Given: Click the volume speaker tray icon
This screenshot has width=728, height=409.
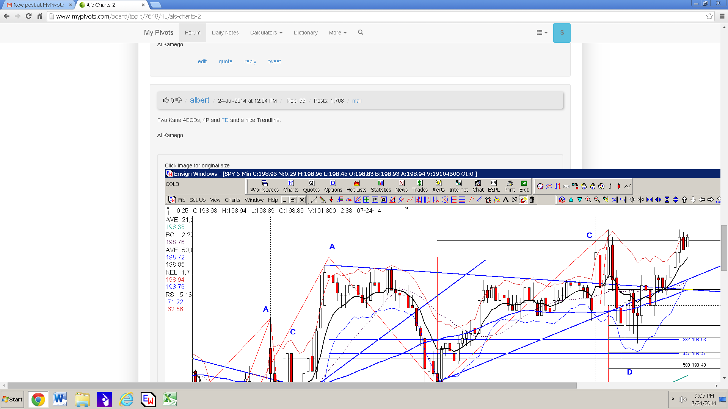Looking at the screenshot, I should tap(682, 399).
